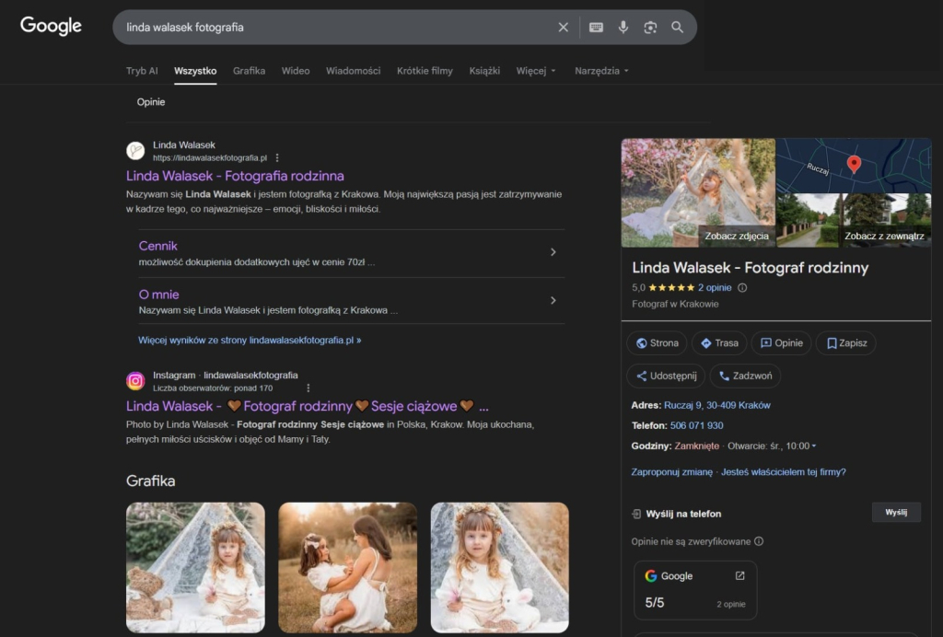Open external link icon in Google reviews card

pyautogui.click(x=739, y=576)
